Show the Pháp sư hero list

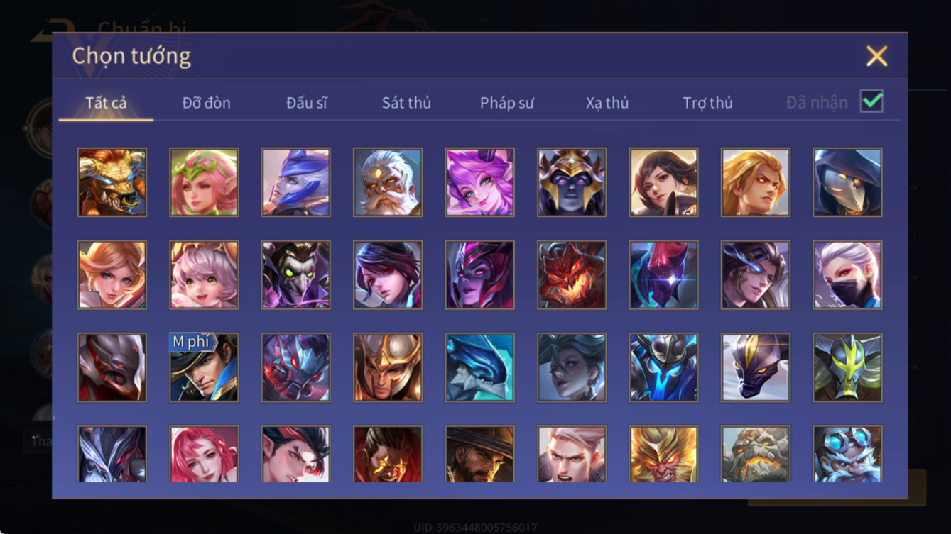coord(506,103)
